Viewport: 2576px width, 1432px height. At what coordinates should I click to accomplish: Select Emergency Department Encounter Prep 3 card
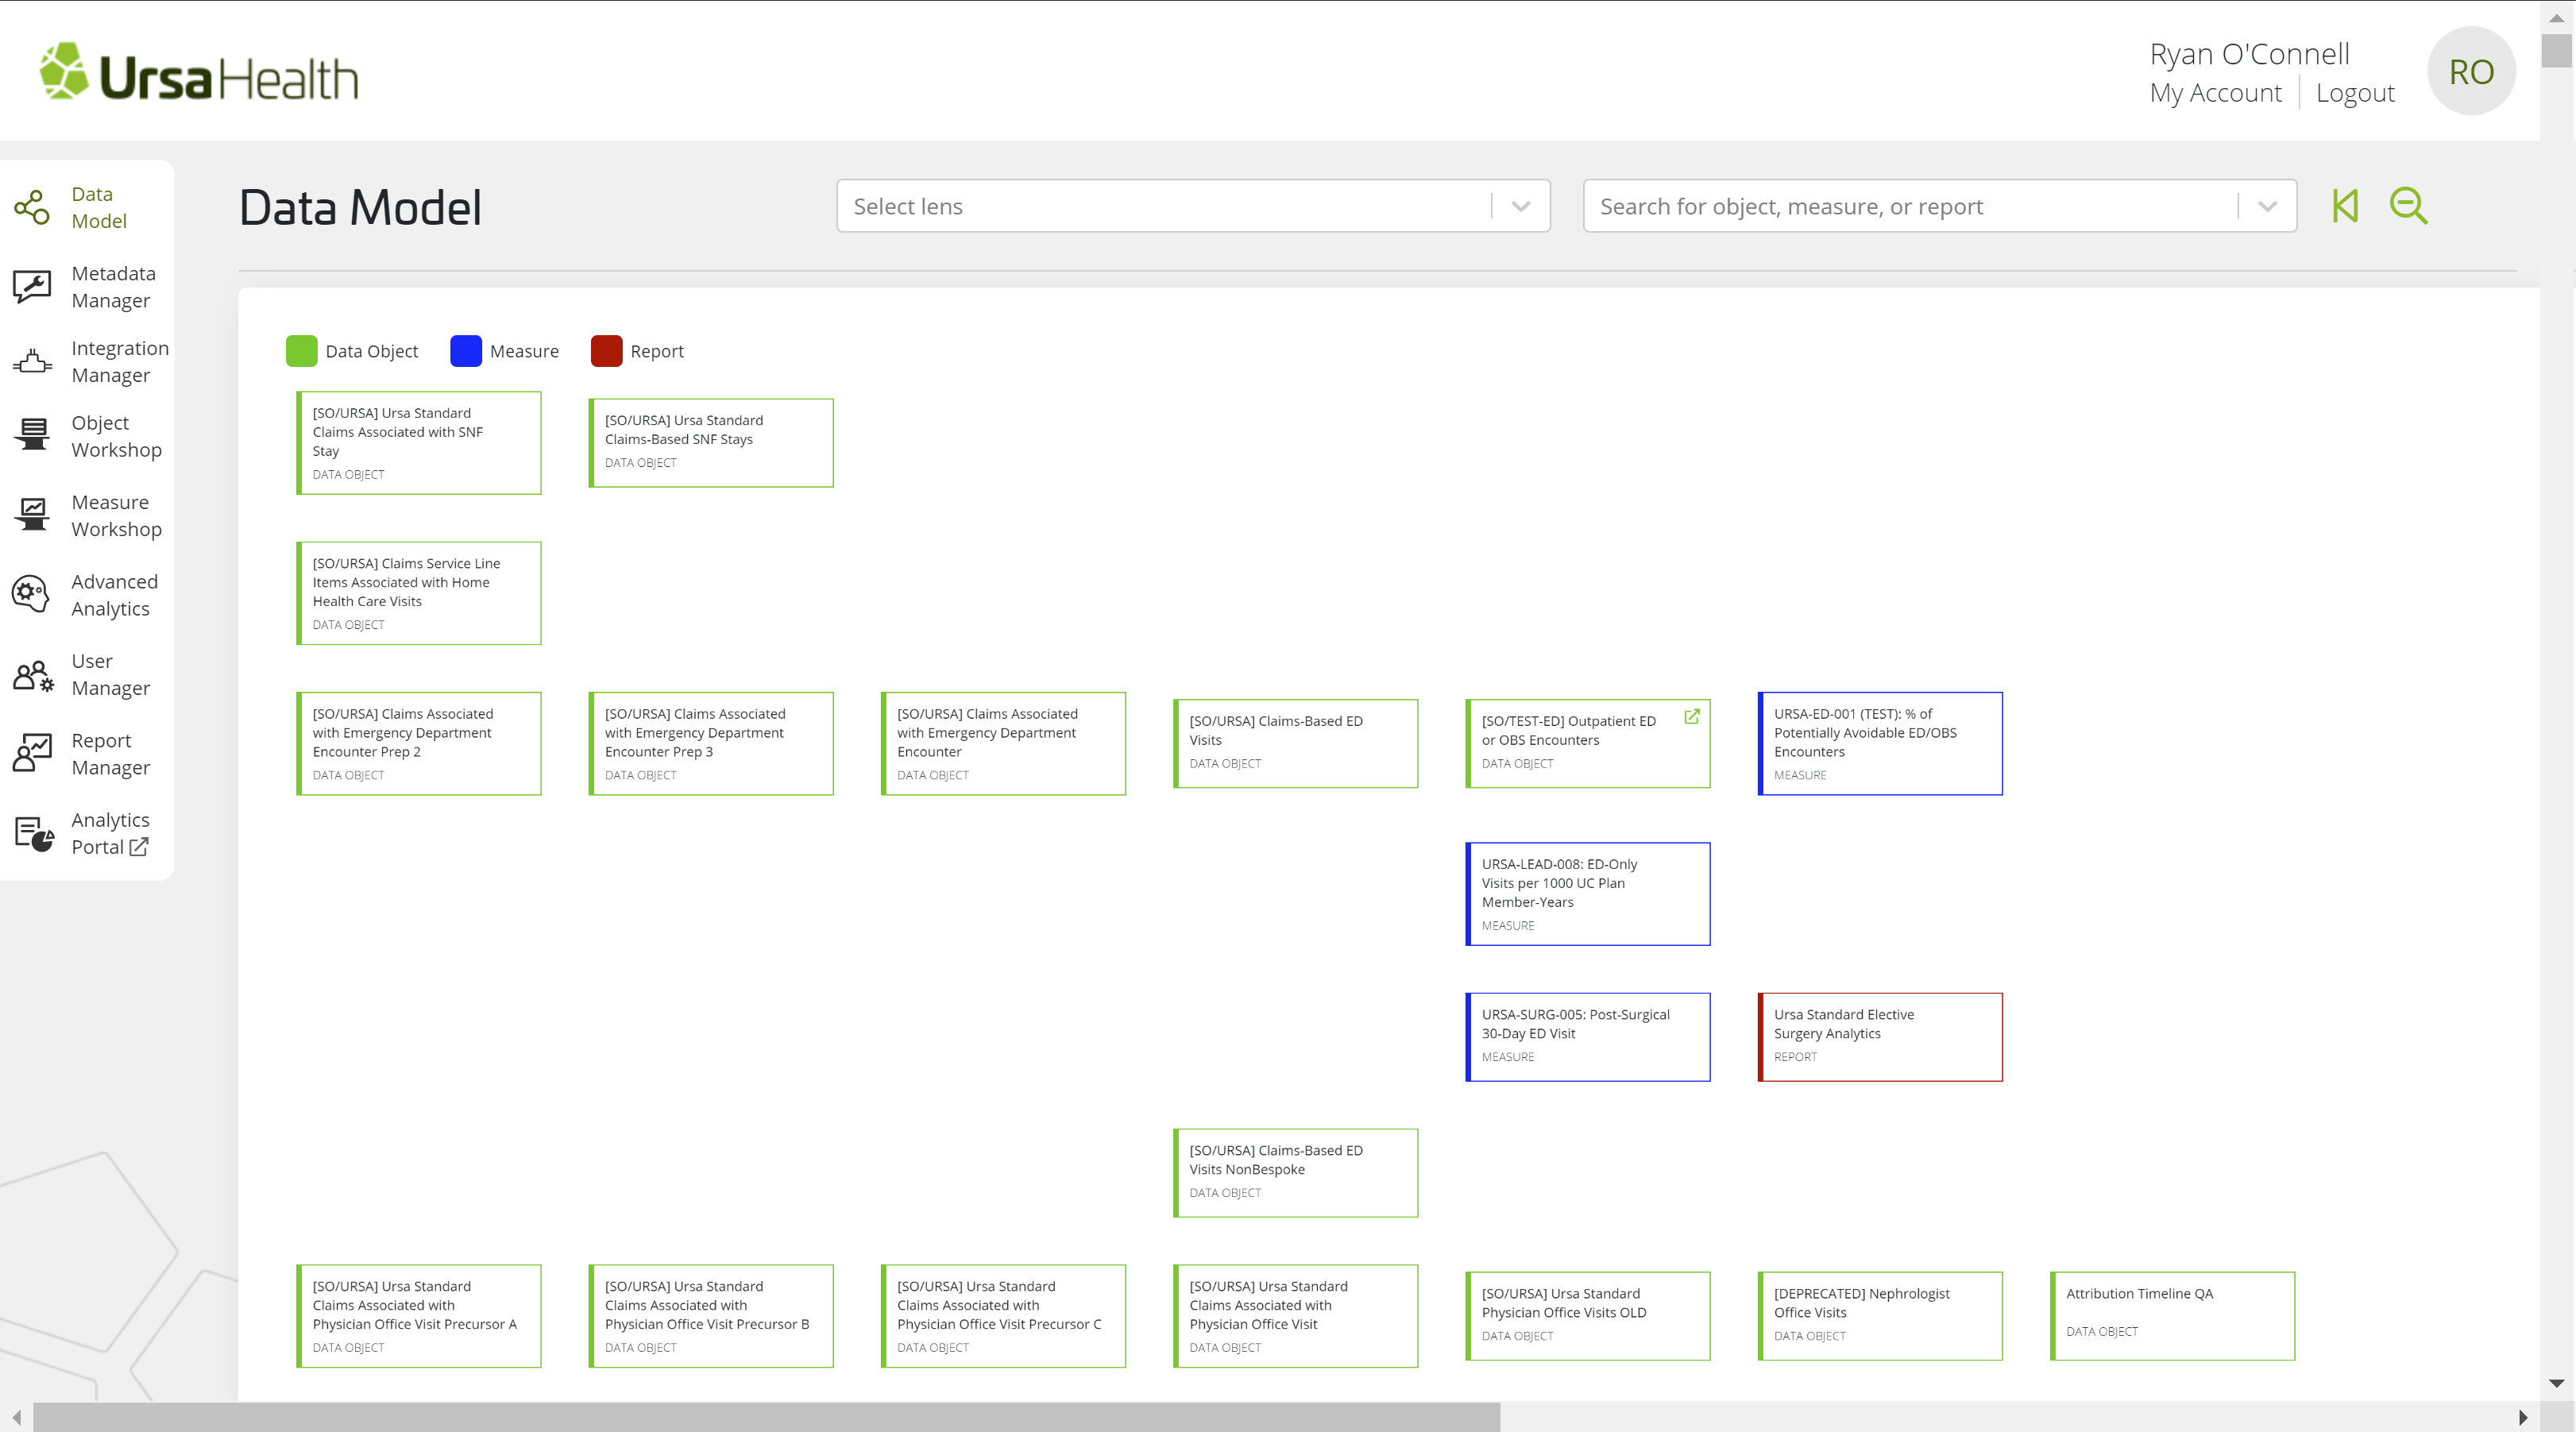(x=711, y=743)
